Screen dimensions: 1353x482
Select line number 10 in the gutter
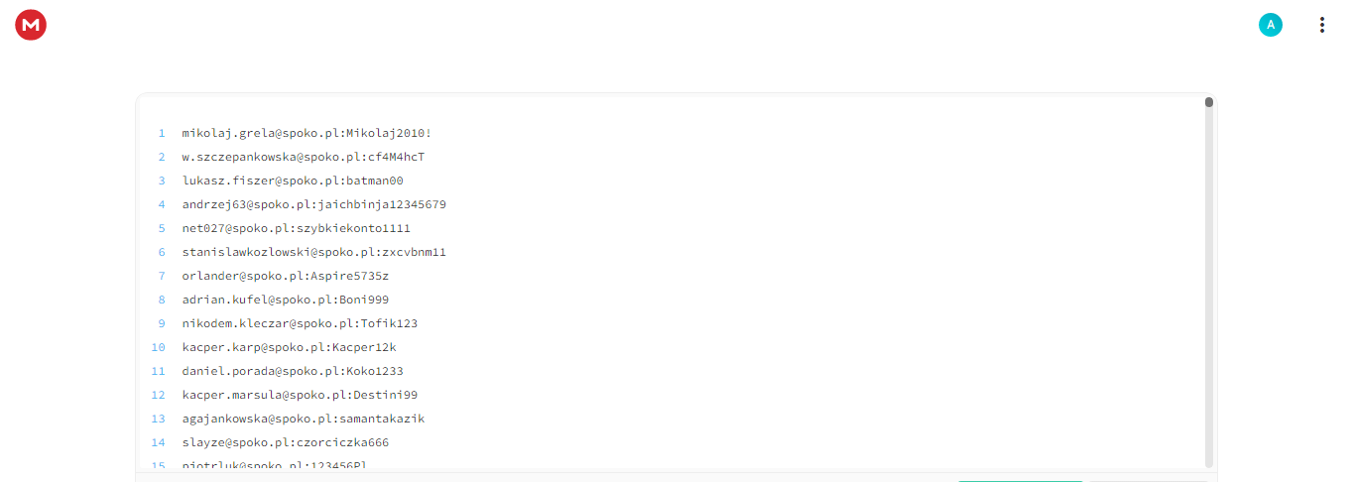coord(159,347)
